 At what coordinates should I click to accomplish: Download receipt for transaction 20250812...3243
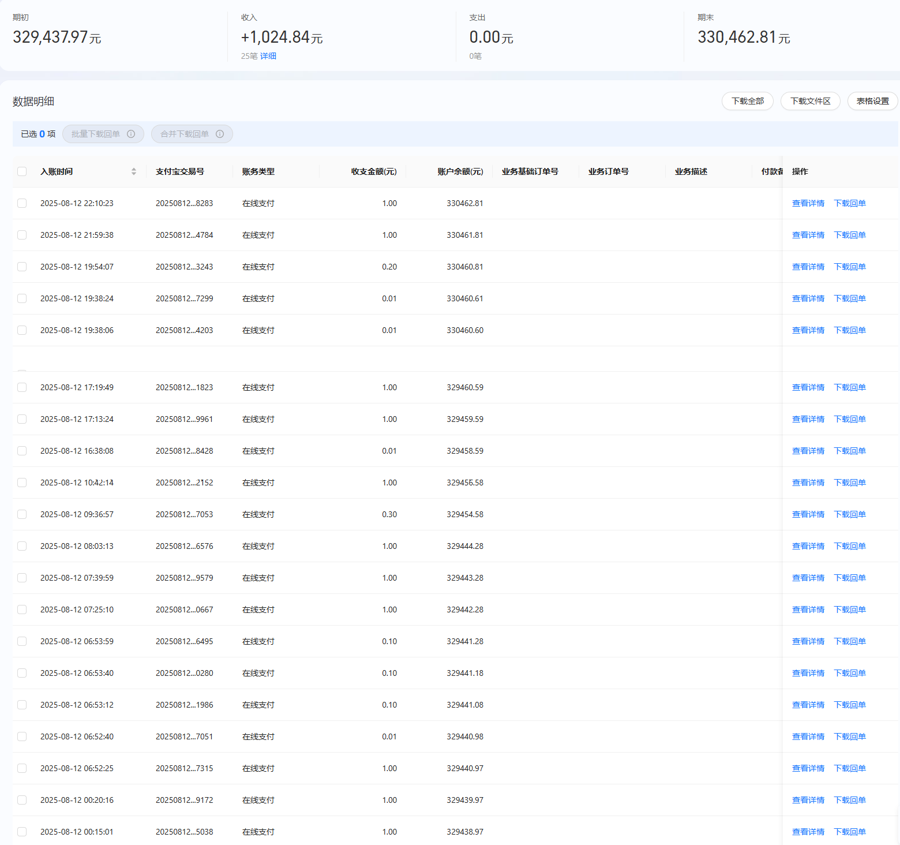[850, 267]
